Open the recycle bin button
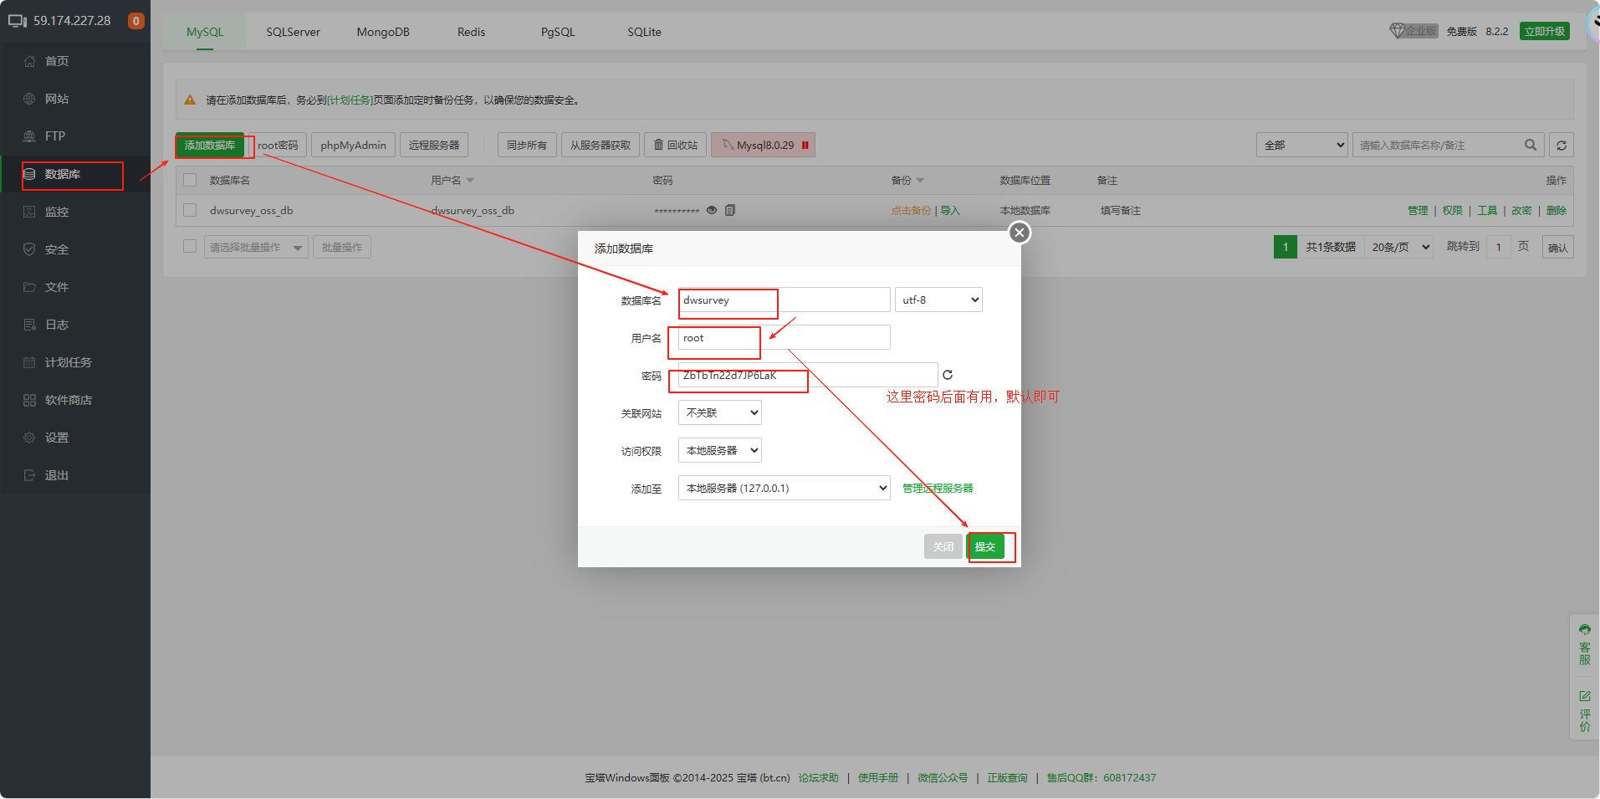 [675, 145]
